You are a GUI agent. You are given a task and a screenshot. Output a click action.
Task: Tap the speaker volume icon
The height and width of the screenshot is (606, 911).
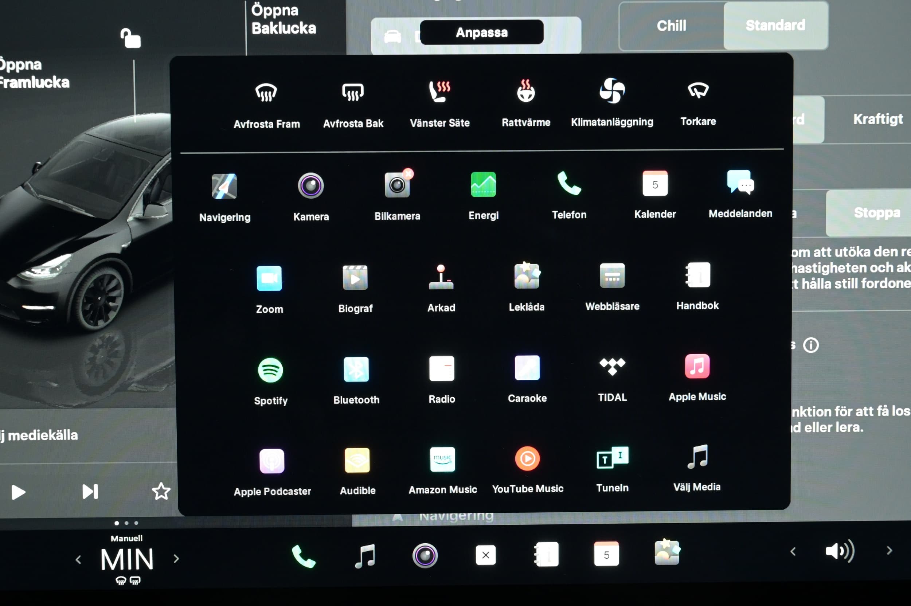(x=840, y=551)
